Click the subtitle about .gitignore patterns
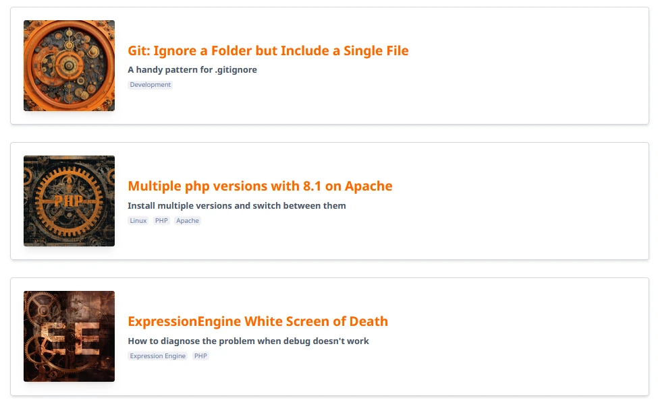 (x=192, y=69)
